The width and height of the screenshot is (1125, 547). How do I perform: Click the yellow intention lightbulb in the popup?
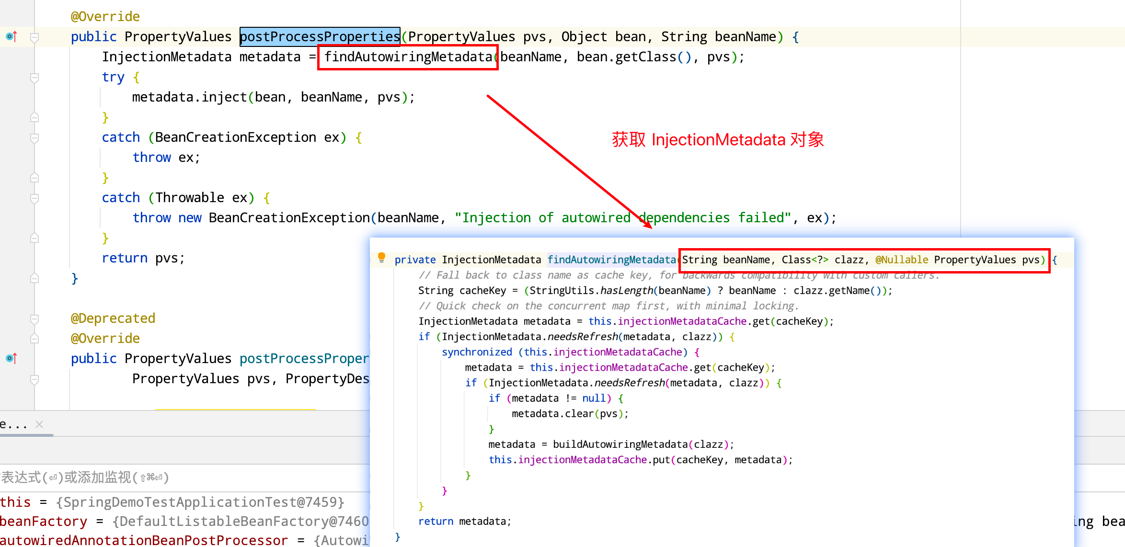pyautogui.click(x=381, y=257)
